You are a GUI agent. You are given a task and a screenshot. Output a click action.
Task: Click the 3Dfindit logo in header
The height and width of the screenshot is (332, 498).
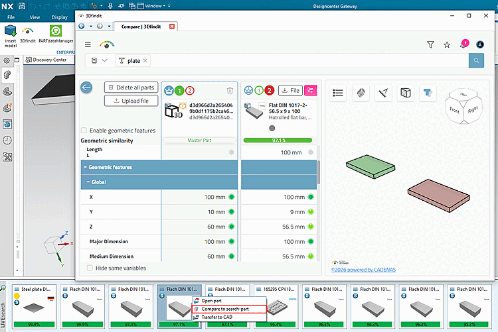[x=107, y=44]
